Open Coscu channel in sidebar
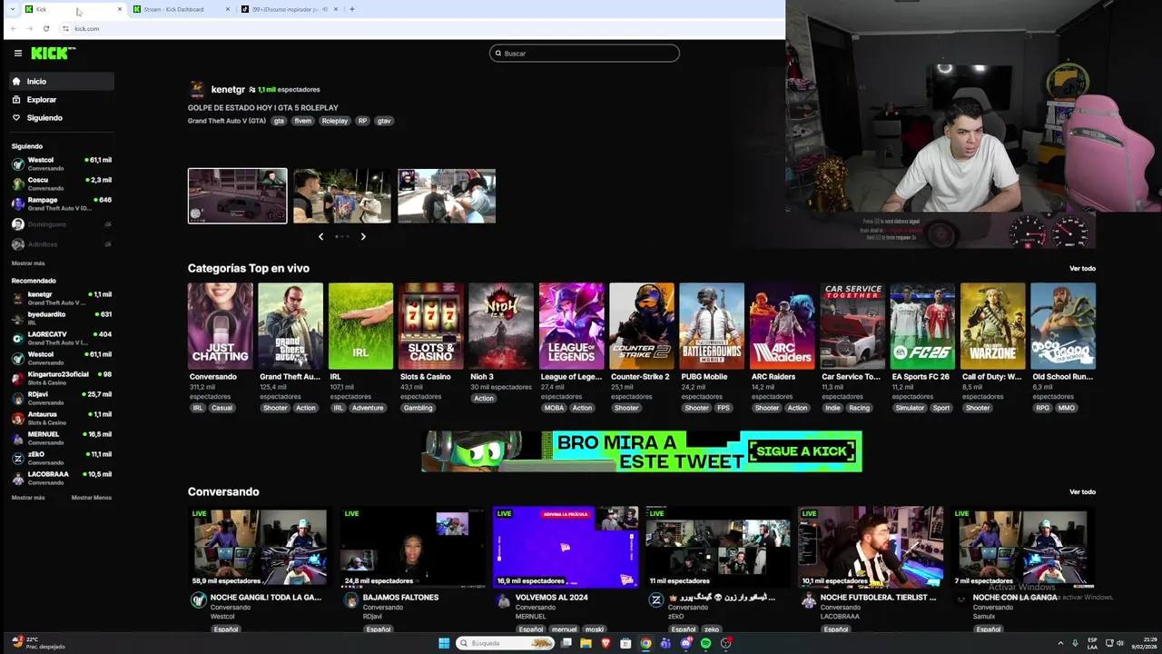The image size is (1162, 654). 62,183
